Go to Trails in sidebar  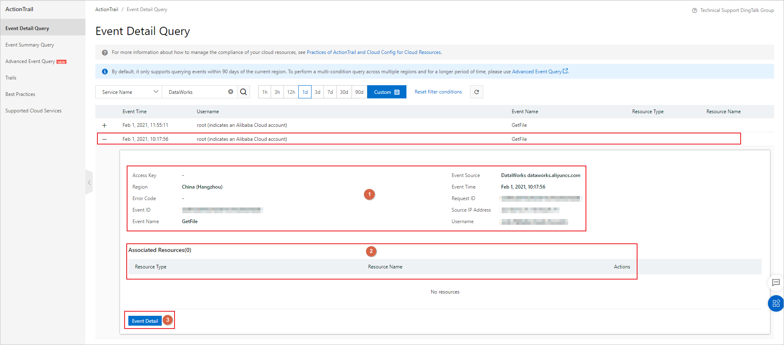(x=11, y=78)
